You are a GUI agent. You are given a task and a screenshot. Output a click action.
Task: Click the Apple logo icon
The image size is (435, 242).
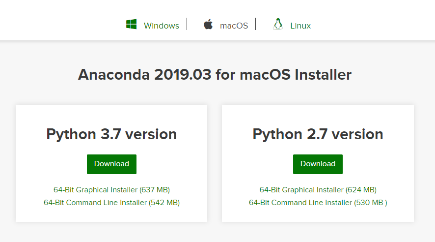[x=208, y=24]
